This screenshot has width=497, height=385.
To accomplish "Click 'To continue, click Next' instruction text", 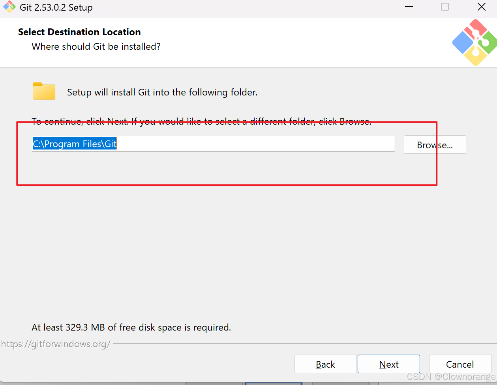I will click(201, 121).
